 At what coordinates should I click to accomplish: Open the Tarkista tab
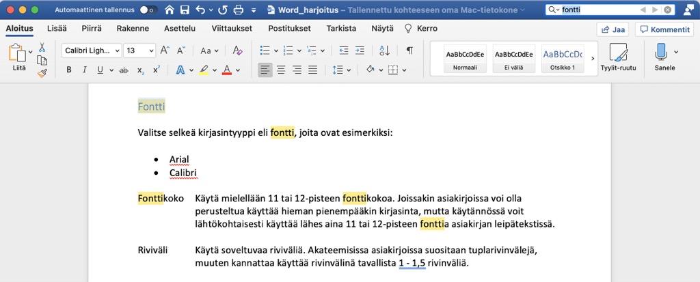[341, 29]
